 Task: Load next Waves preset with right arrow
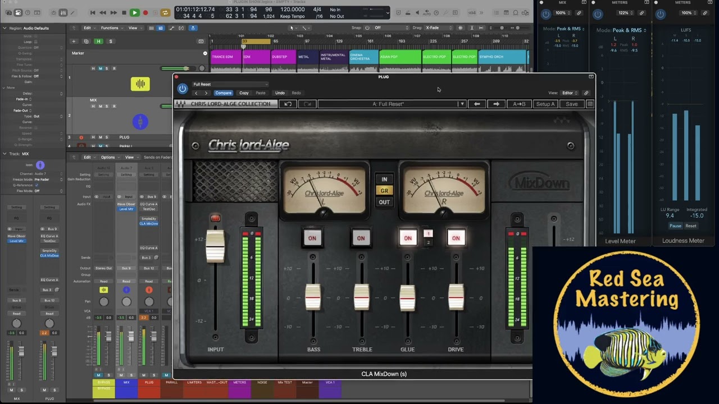point(496,104)
